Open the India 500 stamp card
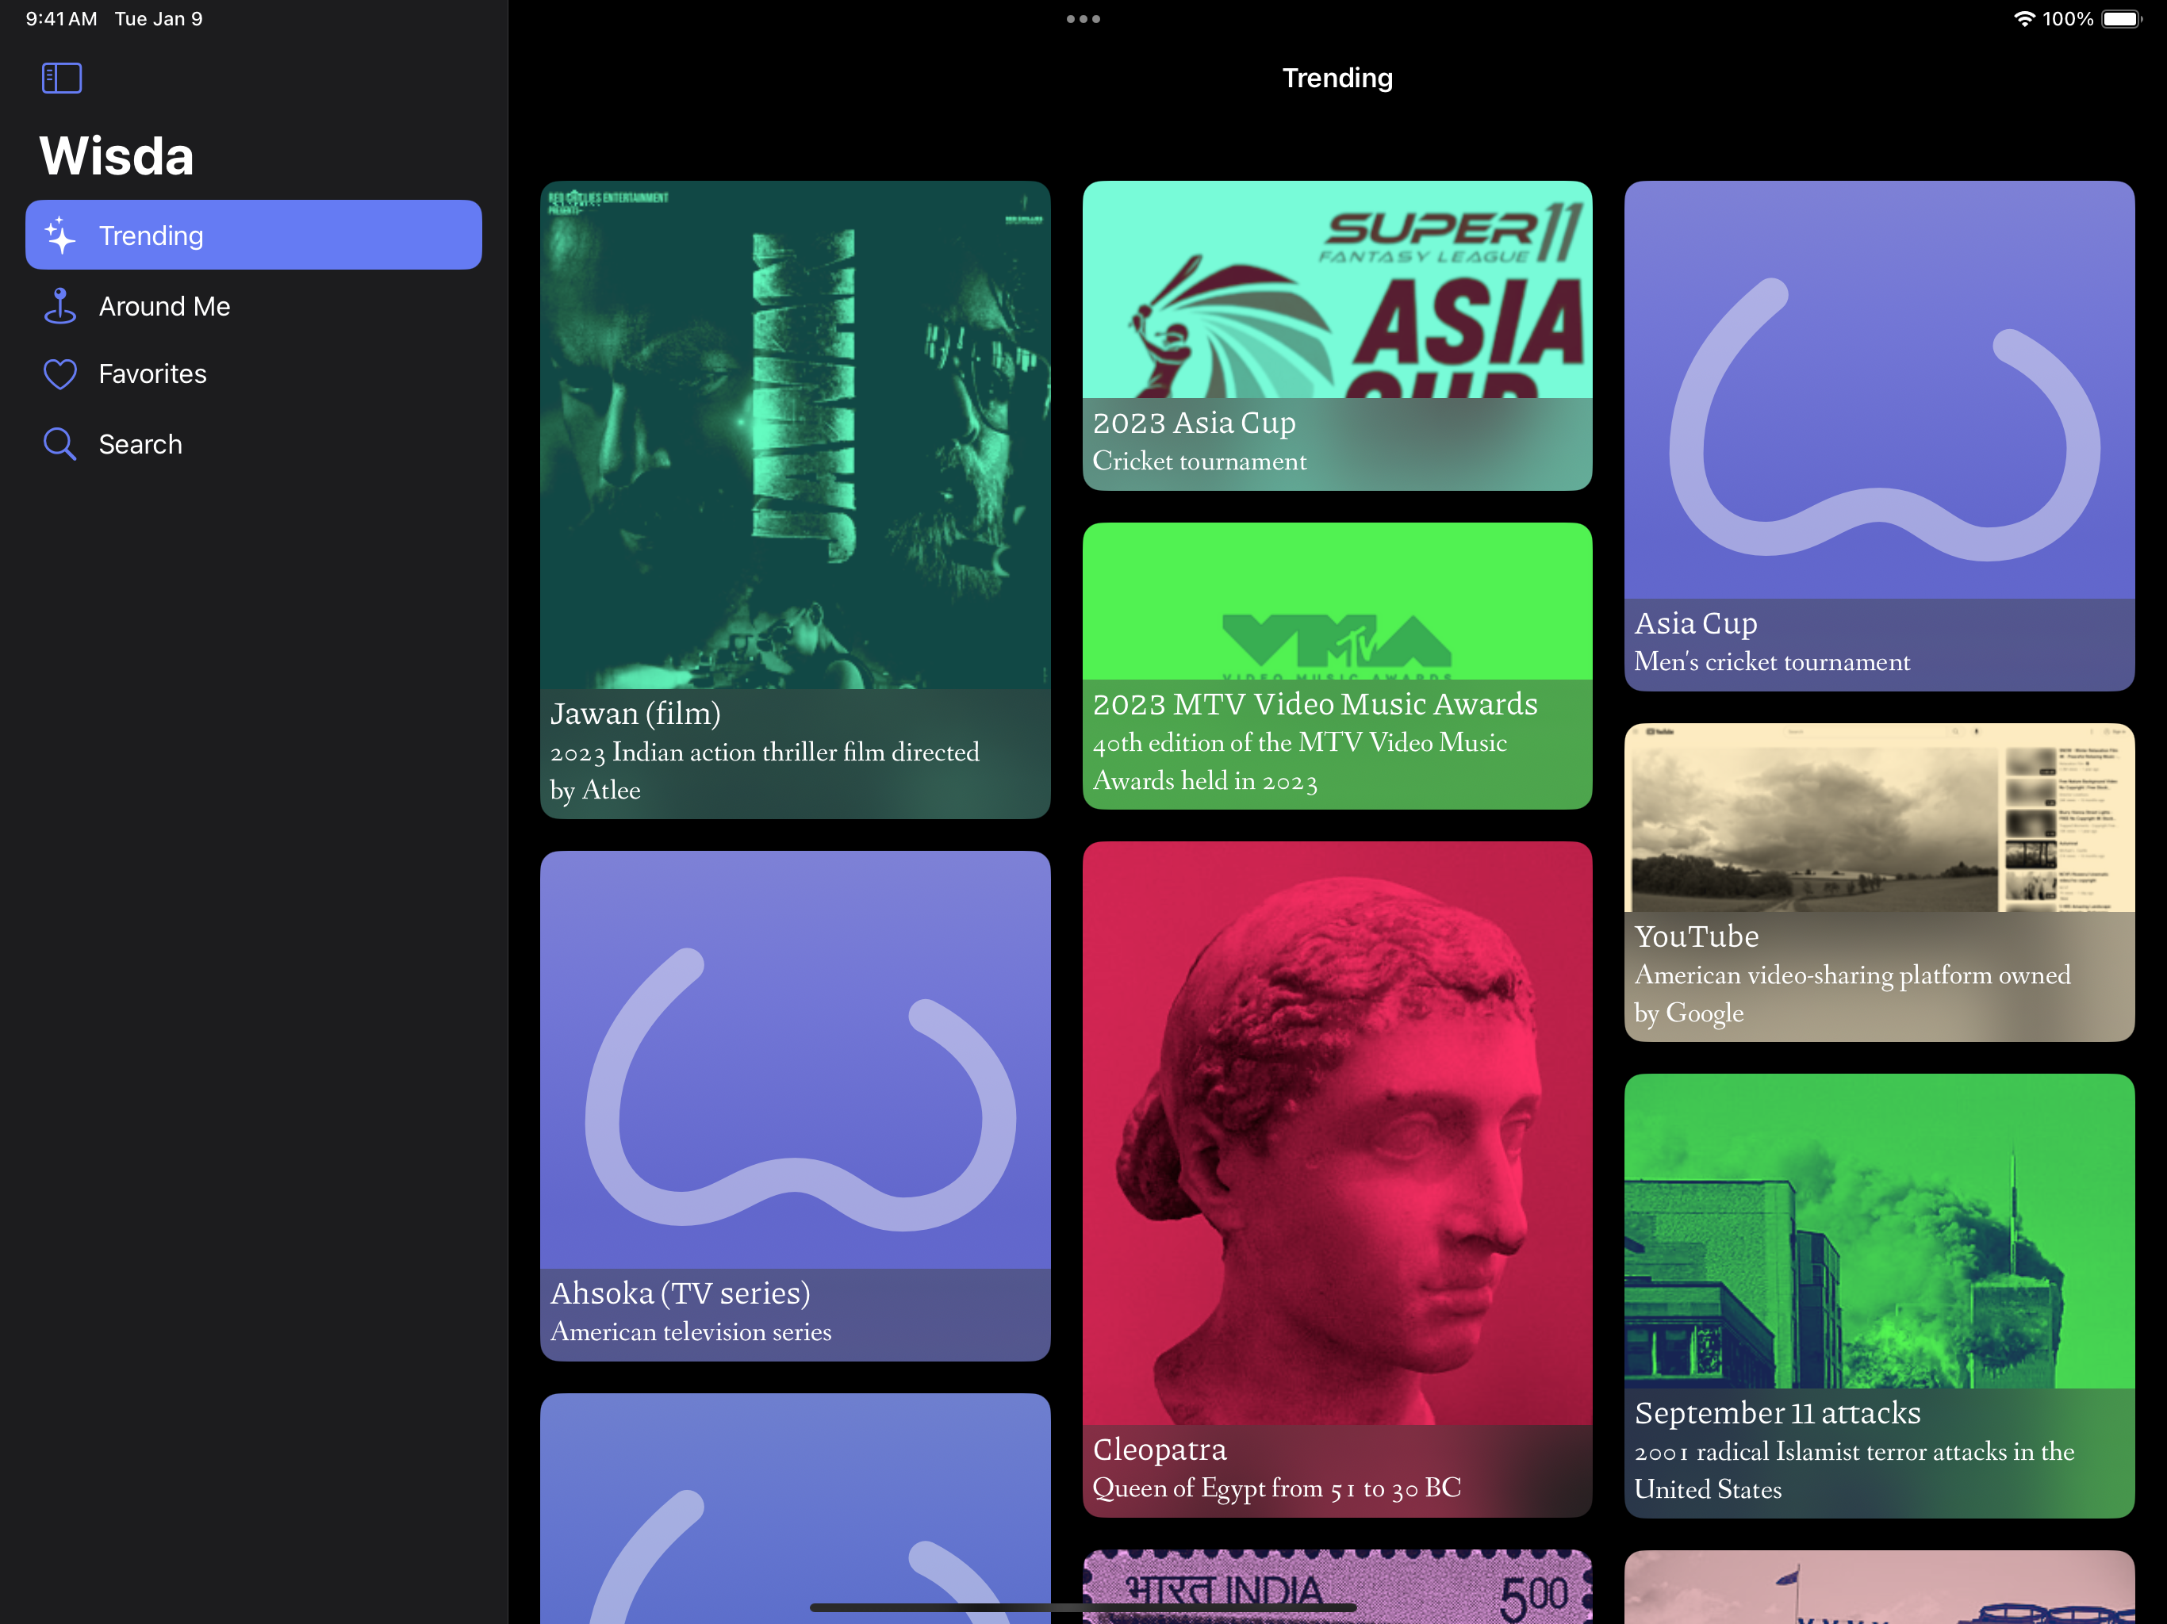 [x=1337, y=1587]
